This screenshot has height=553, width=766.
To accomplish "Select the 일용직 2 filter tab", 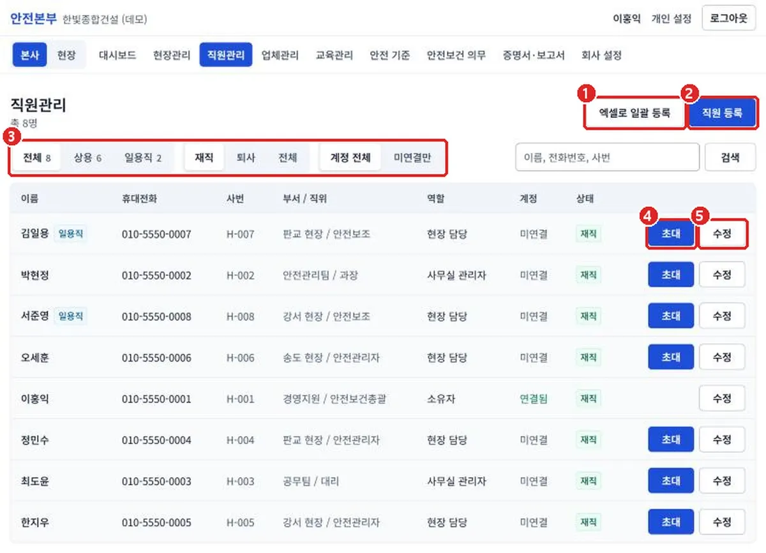I will pos(143,157).
